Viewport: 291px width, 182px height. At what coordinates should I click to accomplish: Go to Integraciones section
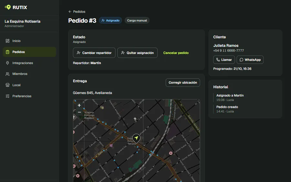(x=29, y=63)
